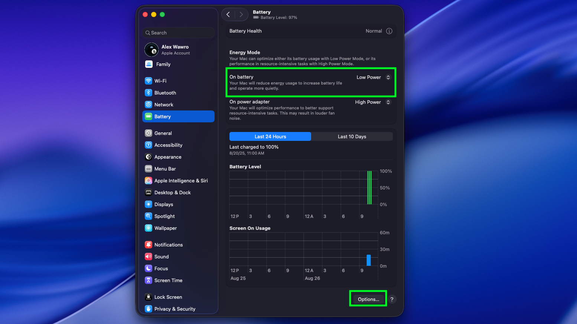Click the Bluetooth sidebar icon
Screen dimensions: 577x324
149,93
